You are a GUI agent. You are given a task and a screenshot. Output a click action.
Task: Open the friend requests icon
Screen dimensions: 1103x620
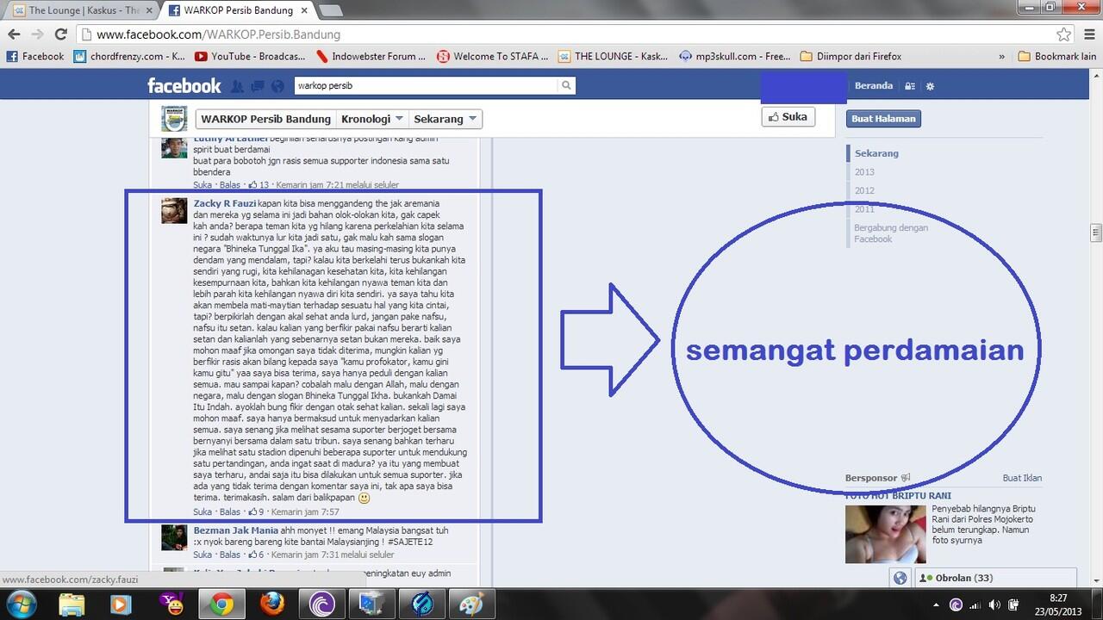coord(237,86)
